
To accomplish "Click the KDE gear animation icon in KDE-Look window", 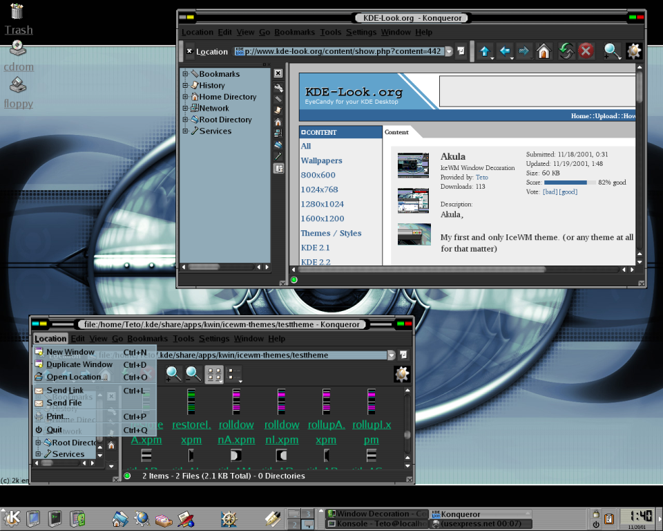I will (633, 52).
